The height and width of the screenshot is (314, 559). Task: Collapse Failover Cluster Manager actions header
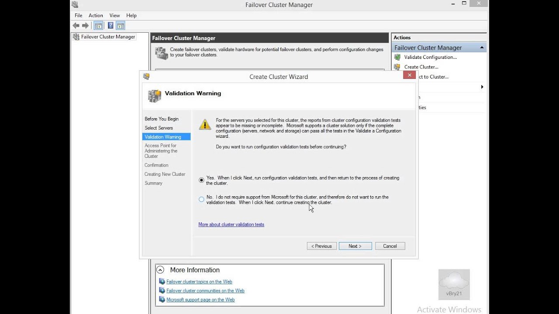pos(482,48)
